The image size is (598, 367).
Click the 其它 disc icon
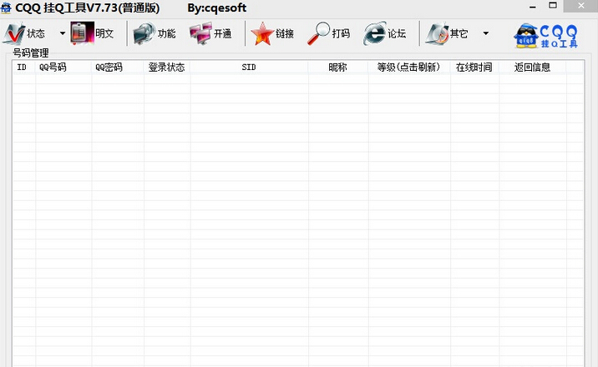(437, 33)
